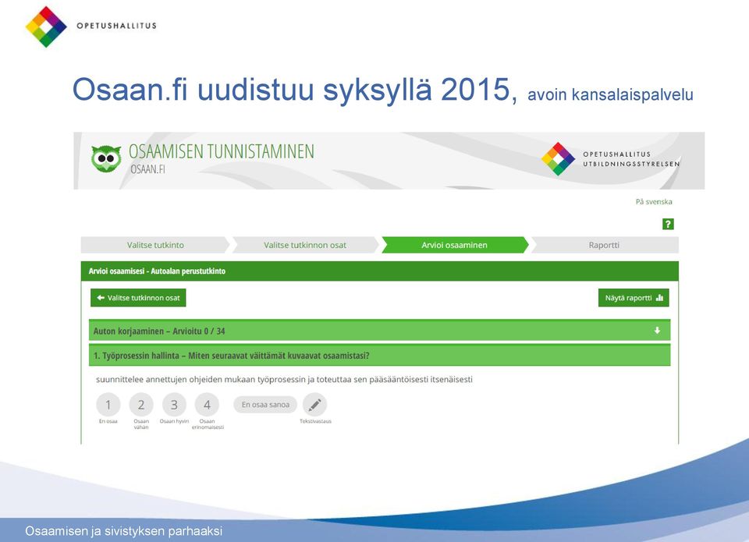Viewport: 749px width, 542px height.
Task: Click the statement text starting 'suunnittelee annettujen ohjeiden'
Action: (x=284, y=380)
